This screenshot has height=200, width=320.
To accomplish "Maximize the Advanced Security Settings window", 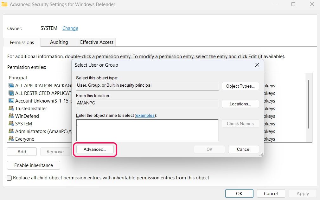I will (x=293, y=4).
